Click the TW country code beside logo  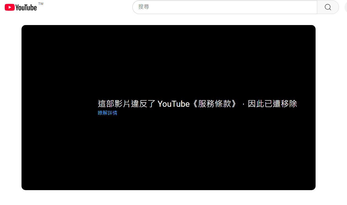click(x=41, y=4)
